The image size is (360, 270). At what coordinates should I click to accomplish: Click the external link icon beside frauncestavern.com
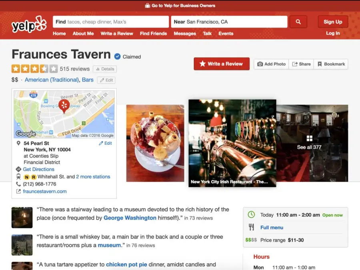(x=18, y=191)
